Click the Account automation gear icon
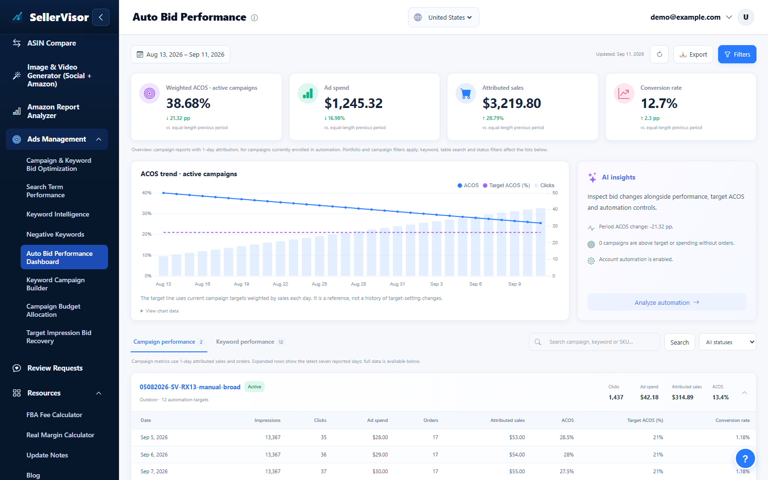 pos(591,261)
